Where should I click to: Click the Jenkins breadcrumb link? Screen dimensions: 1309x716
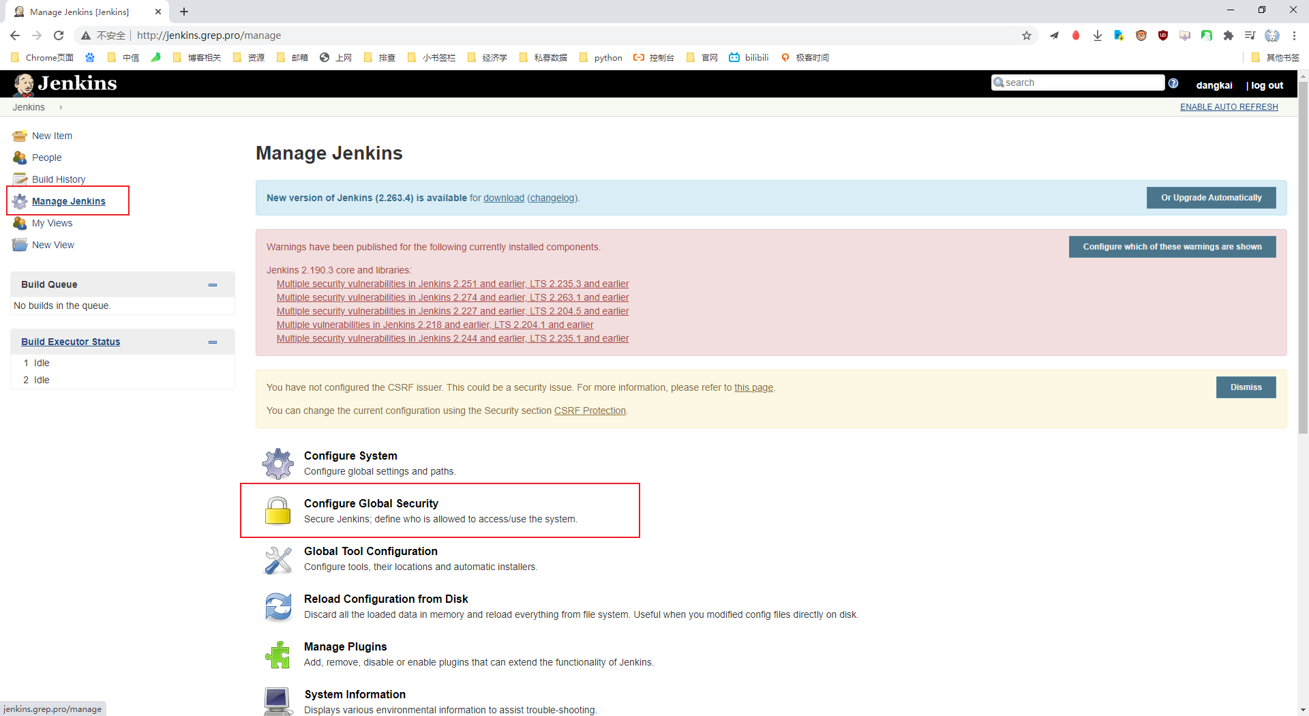tap(29, 107)
